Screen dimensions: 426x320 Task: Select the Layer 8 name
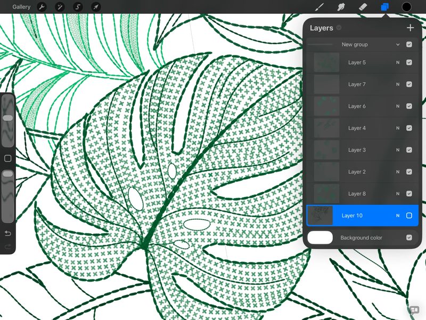click(357, 194)
